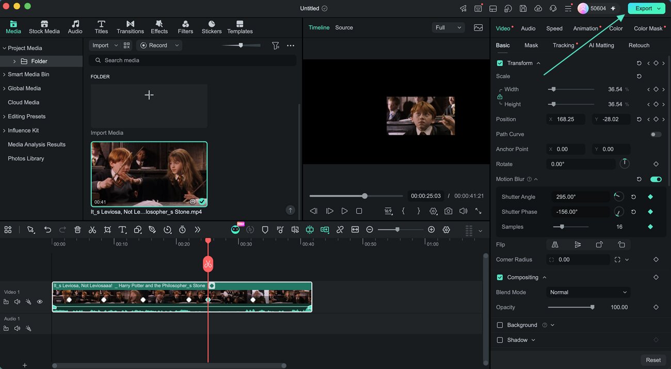This screenshot has width=671, height=369.
Task: Click the undo arrow in timeline toolbar
Action: pos(47,230)
